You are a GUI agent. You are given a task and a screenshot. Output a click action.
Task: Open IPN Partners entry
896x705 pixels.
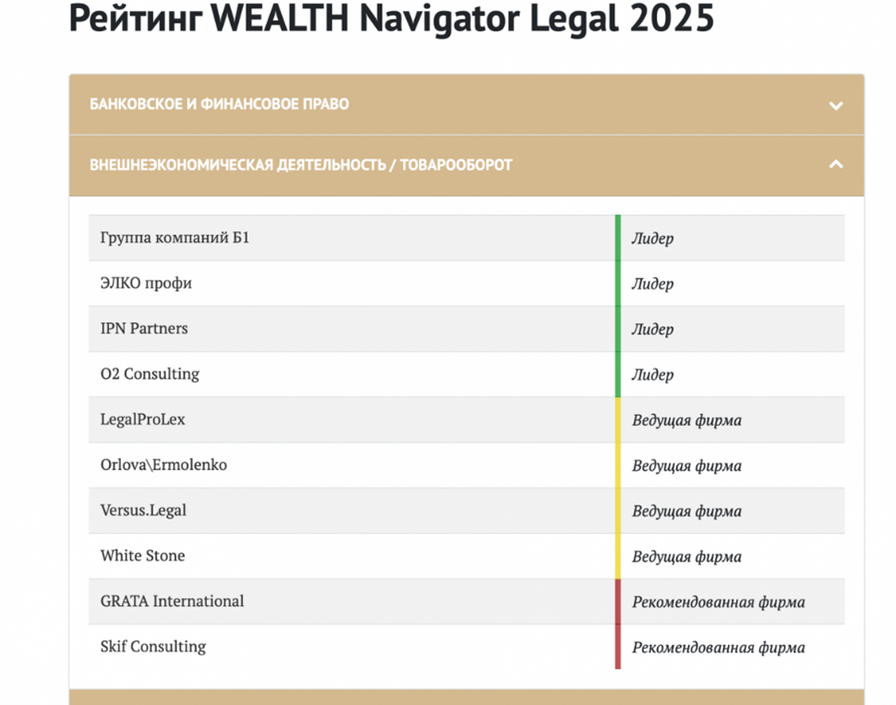144,329
